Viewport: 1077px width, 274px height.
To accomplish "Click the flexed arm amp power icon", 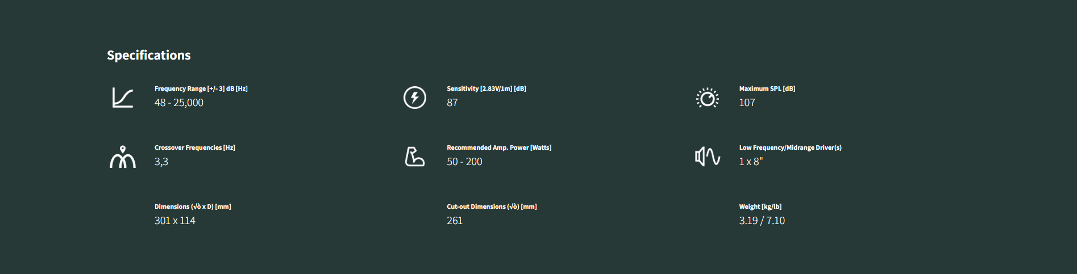I will (414, 157).
